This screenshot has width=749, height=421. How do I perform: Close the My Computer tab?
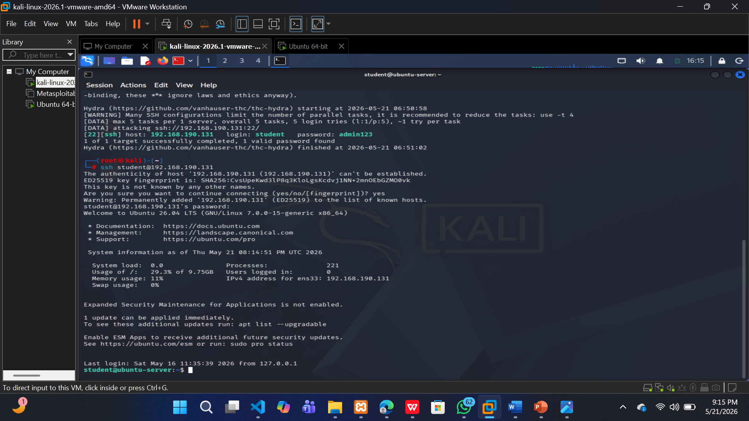pos(145,46)
